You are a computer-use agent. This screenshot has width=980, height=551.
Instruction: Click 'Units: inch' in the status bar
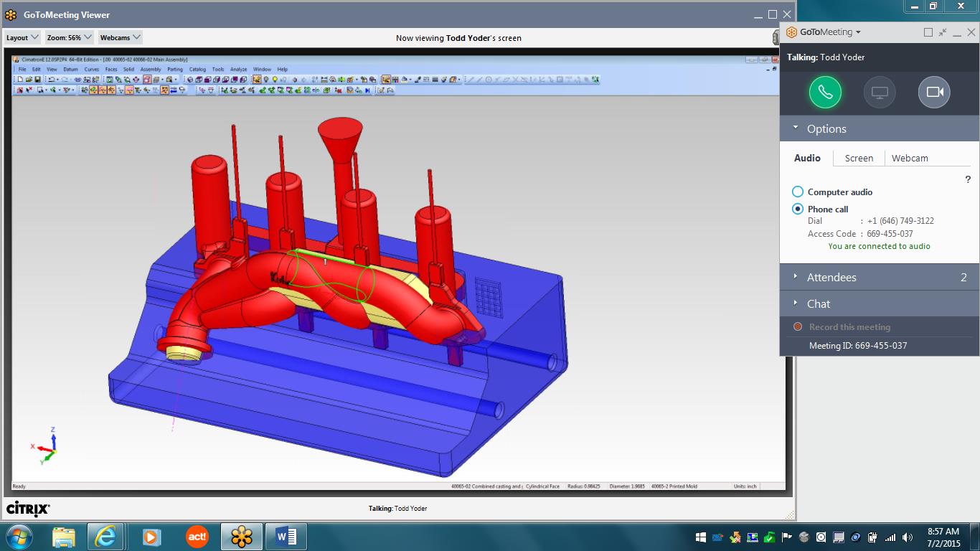point(745,486)
